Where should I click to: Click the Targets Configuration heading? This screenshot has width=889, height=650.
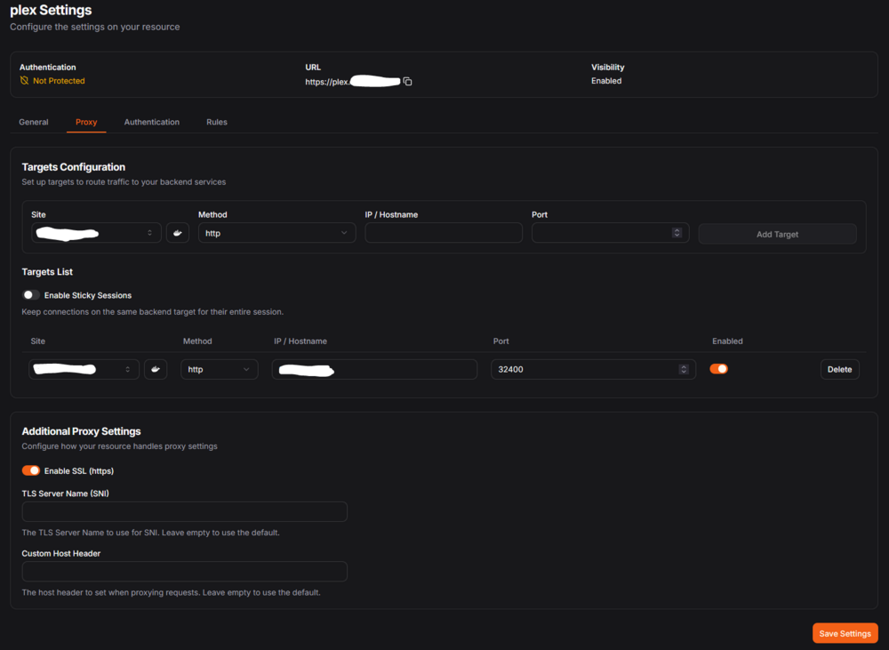[73, 167]
